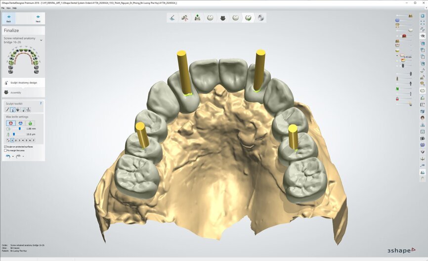Screen dimensions: 428x261
Task: Choose the green drop wax knife mode
Action: click(x=31, y=123)
